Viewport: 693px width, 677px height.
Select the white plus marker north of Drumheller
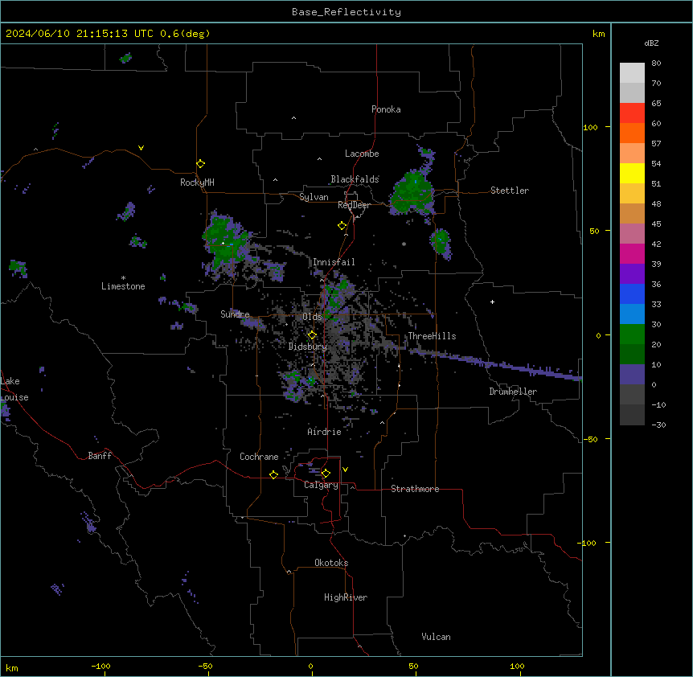[x=492, y=302]
